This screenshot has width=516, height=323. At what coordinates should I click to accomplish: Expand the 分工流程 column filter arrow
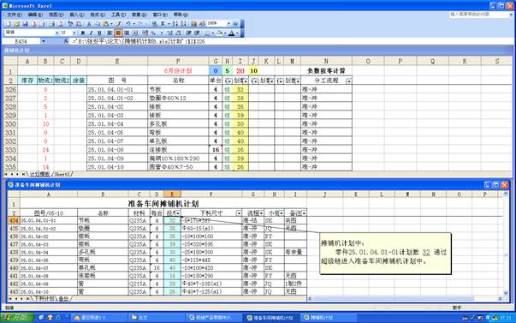coord(349,81)
